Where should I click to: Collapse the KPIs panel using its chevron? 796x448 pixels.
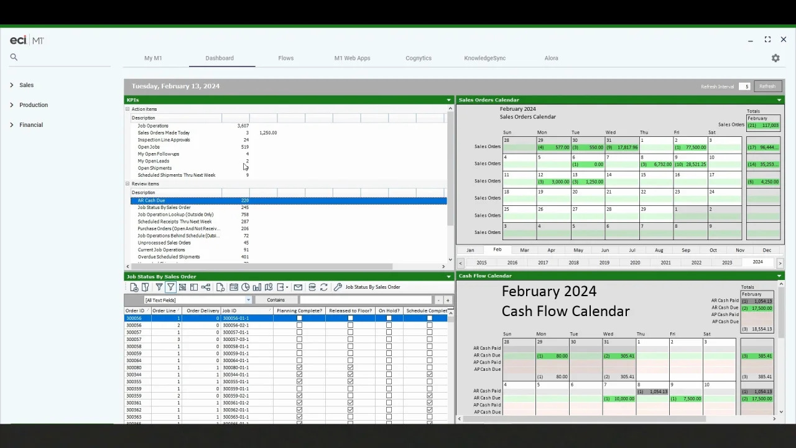(x=448, y=100)
